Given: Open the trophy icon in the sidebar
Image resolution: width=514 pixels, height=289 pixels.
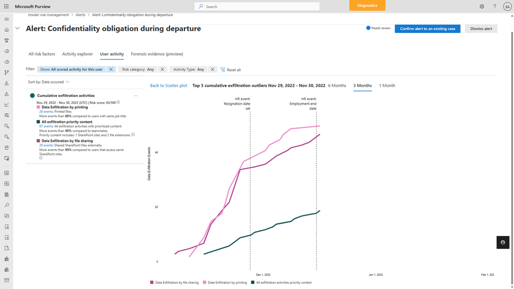Looking at the screenshot, I should point(7,41).
